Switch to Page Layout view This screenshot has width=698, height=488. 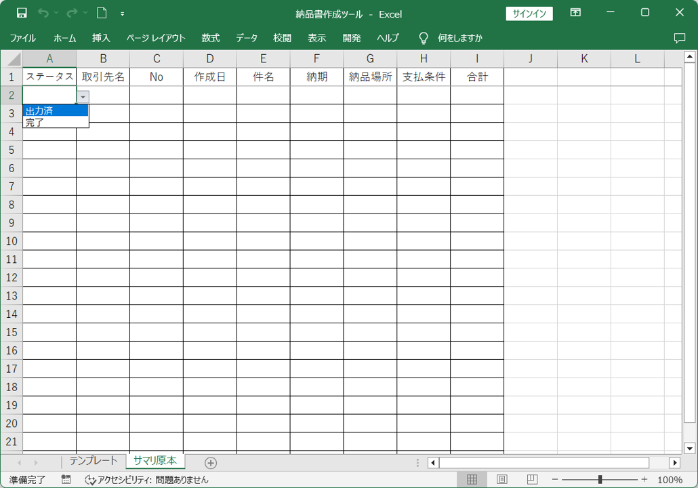502,480
